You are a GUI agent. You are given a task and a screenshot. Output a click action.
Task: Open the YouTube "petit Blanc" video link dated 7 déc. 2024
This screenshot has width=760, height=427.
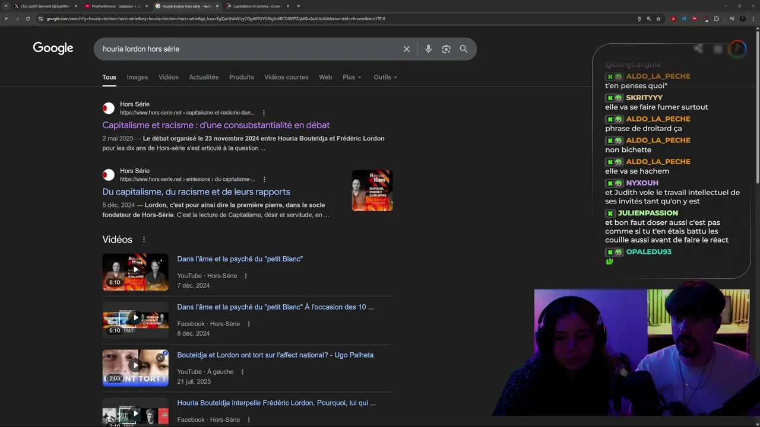coord(240,259)
